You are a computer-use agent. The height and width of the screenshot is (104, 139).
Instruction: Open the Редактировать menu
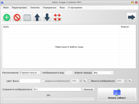19,8
